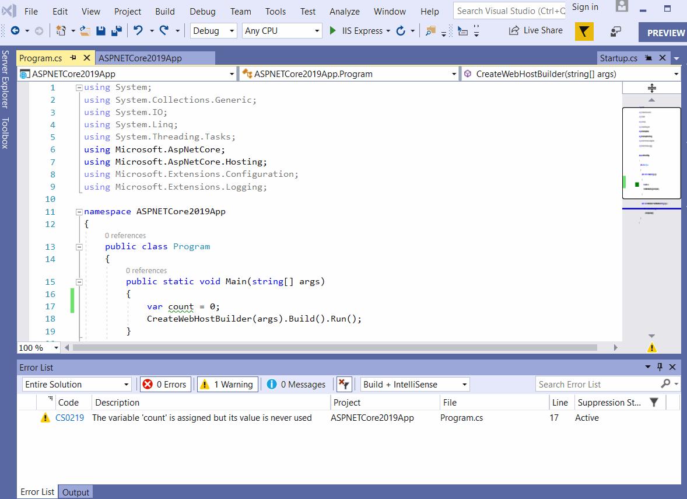The width and height of the screenshot is (687, 499).
Task: Open the Debug menu
Action: click(x=202, y=11)
